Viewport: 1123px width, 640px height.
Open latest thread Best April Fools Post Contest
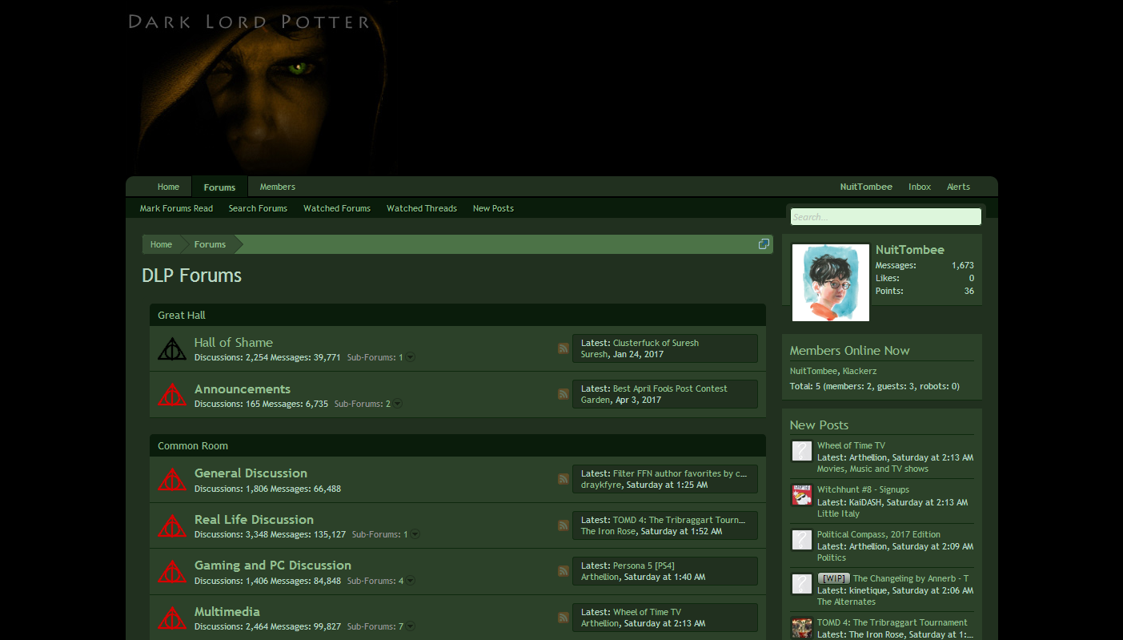[670, 388]
